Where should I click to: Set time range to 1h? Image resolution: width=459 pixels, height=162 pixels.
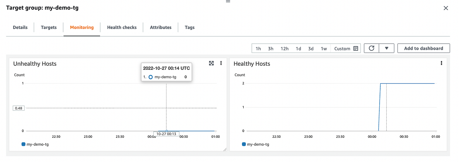click(x=258, y=48)
